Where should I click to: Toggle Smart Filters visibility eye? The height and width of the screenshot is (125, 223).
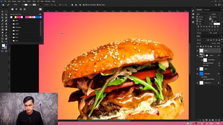[x=202, y=60]
